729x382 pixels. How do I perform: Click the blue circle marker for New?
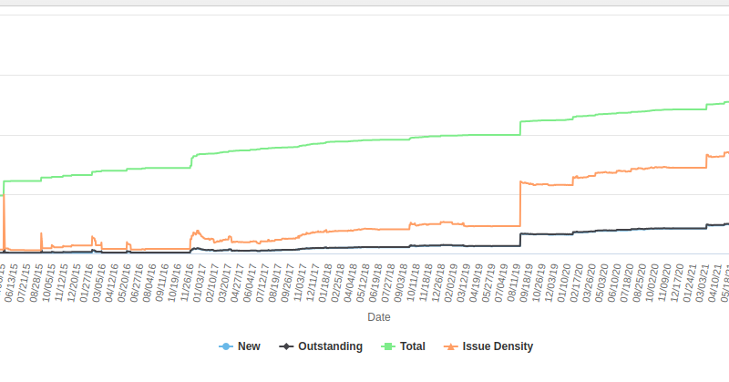(225, 346)
